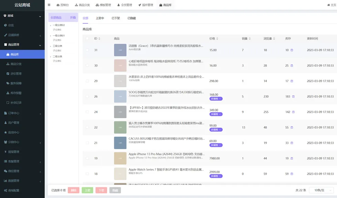Check the checkbox for product ID 30
This screenshot has height=198, width=337.
point(87,66)
